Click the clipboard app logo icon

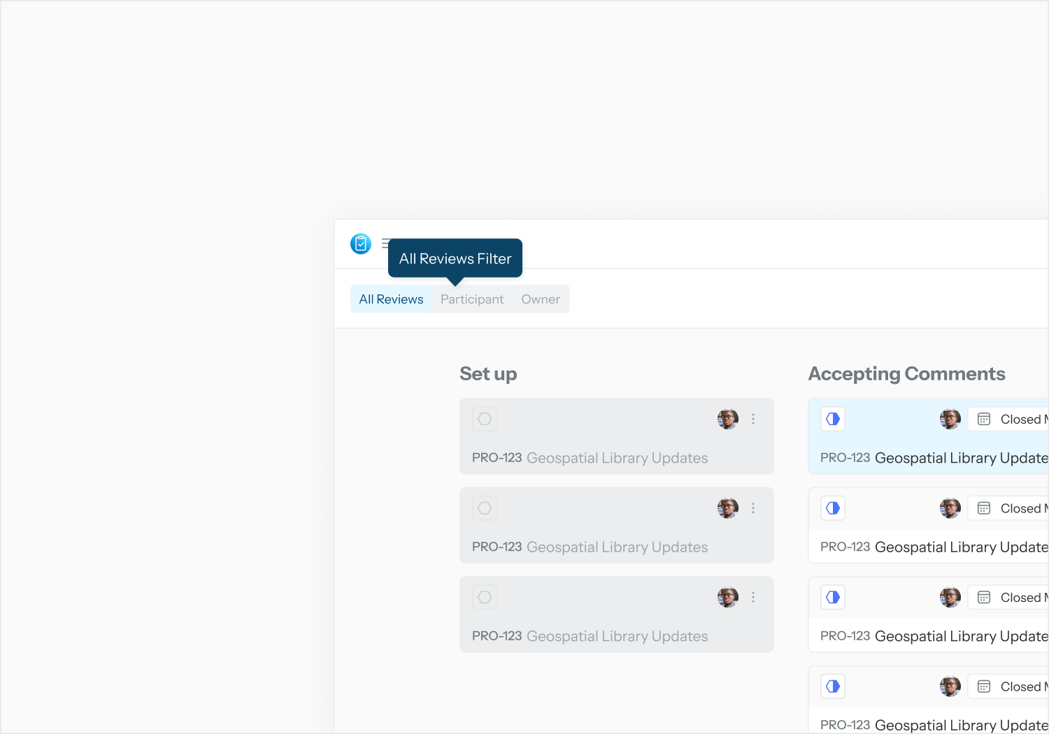tap(361, 244)
